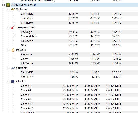The image size is (138, 113).
Task: Click the Clocks square-wave icon
Action: coord(13,81)
